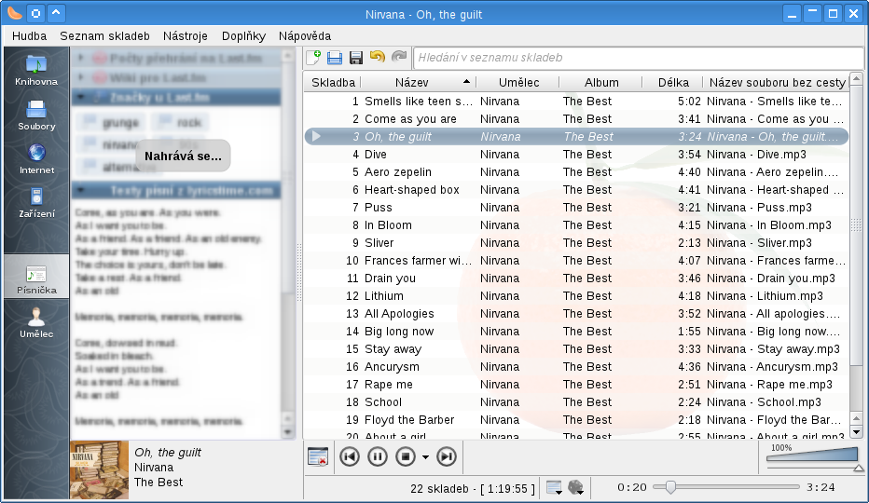869x503 pixels.
Task: Adjust the 100% volume slider
Action: [812, 455]
